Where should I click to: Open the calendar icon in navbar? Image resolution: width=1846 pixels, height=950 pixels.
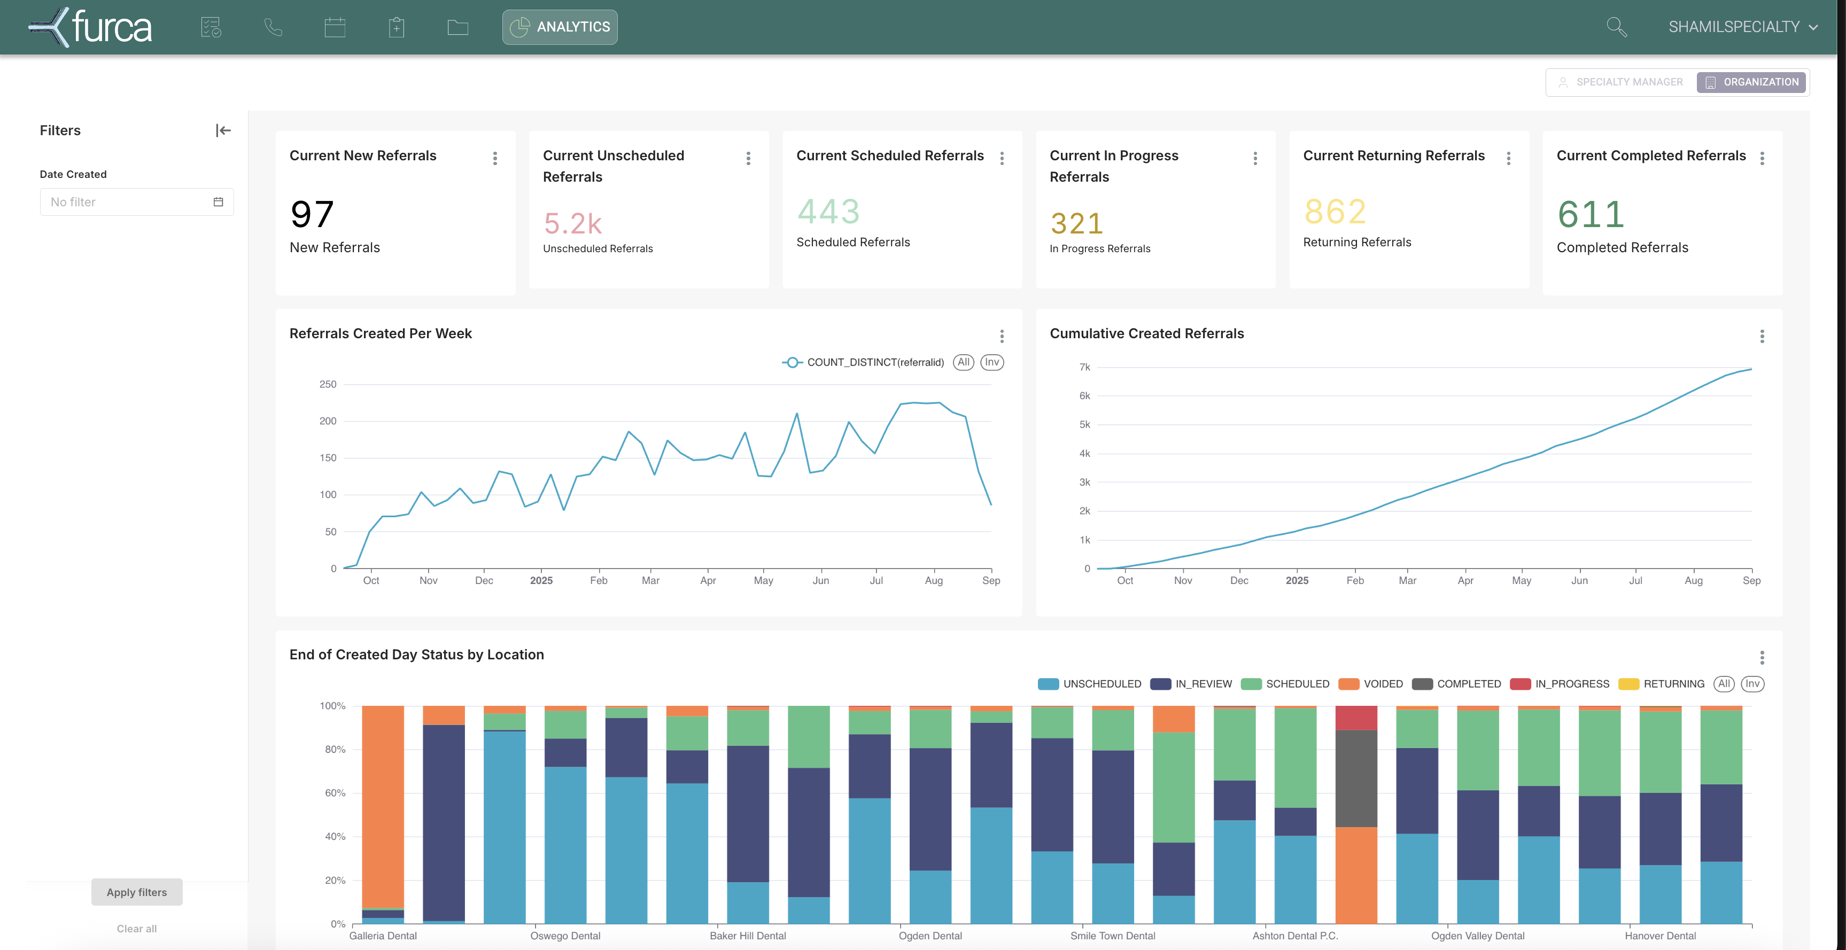click(335, 27)
